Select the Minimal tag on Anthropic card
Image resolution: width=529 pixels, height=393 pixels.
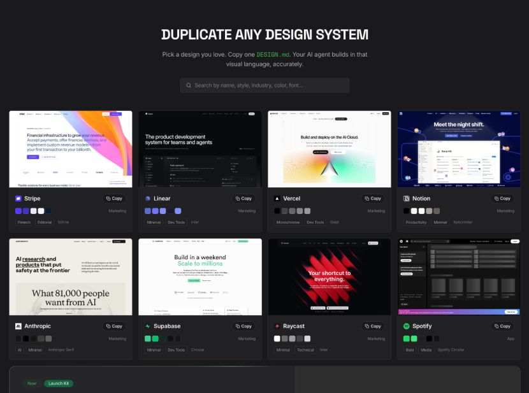click(x=35, y=350)
